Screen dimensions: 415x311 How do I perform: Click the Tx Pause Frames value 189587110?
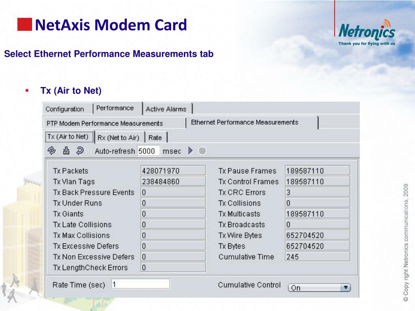(x=318, y=170)
